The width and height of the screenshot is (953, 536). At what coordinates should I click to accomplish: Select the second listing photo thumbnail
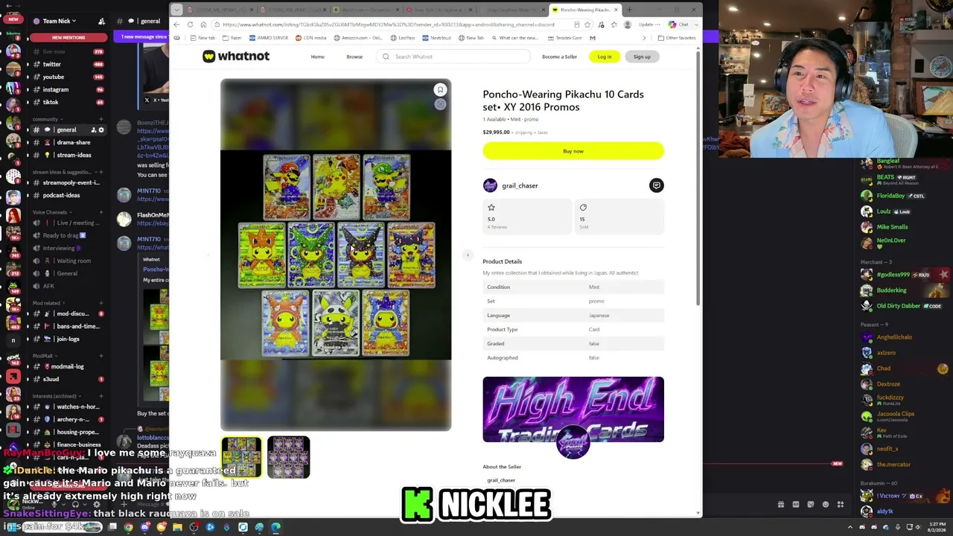click(288, 457)
